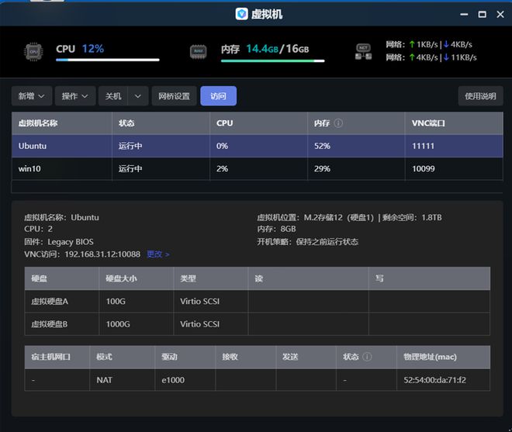Open the 使用说明 instructions
This screenshot has height=432, width=512.
pyautogui.click(x=480, y=96)
